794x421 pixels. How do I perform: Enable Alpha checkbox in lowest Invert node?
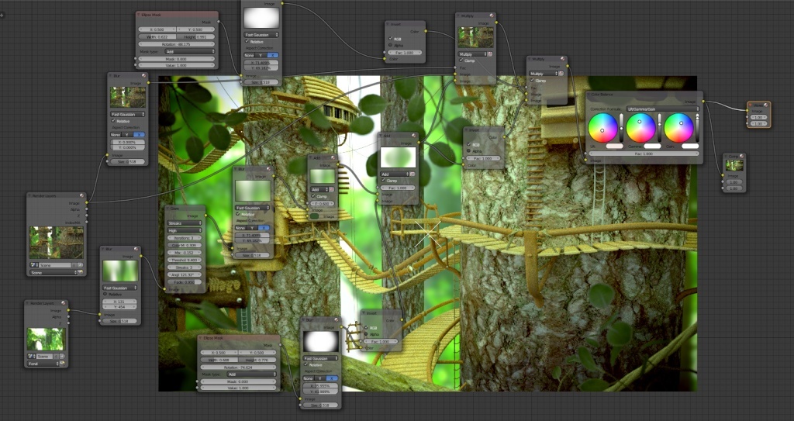click(366, 334)
